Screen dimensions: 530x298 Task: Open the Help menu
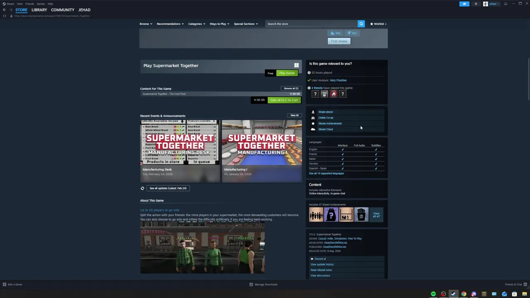click(x=50, y=4)
